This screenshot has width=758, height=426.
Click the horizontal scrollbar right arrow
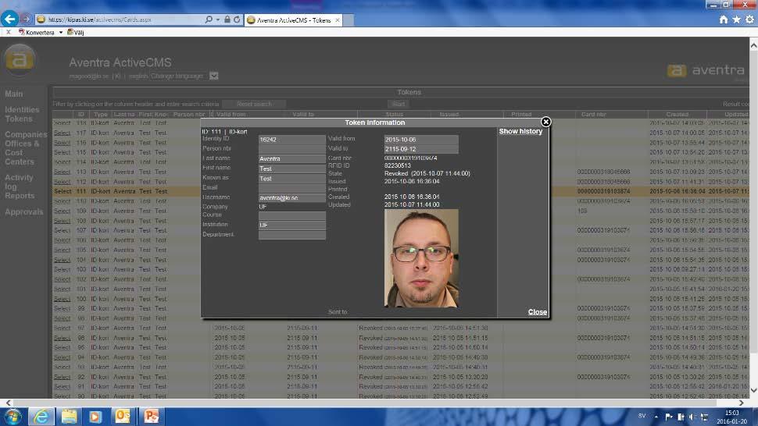click(742, 403)
